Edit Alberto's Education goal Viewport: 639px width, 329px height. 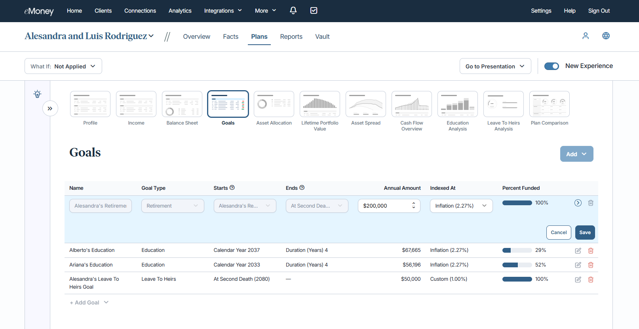[x=578, y=251]
